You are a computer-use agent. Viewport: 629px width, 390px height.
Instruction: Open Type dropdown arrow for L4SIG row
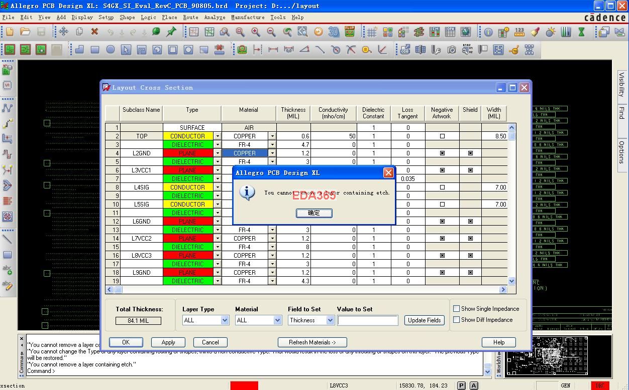coord(218,187)
